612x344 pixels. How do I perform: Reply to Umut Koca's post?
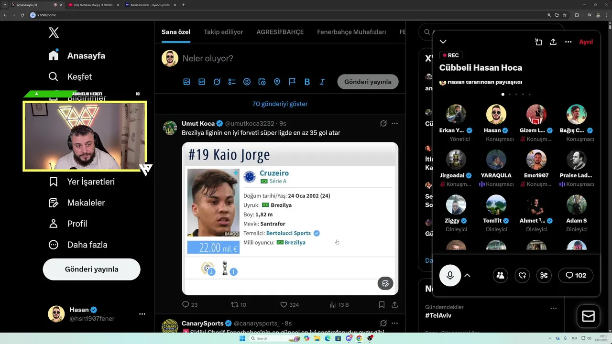[x=190, y=304]
